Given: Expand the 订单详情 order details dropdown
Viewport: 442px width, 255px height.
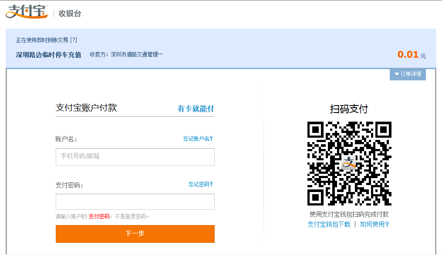Looking at the screenshot, I should (408, 74).
